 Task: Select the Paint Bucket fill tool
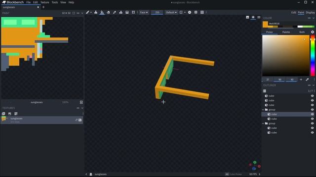pyautogui.click(x=102, y=12)
